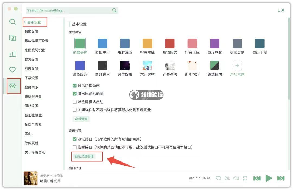Toggle the desktop lyrics LRC icon
The width and height of the screenshot is (293, 190).
tap(227, 178)
